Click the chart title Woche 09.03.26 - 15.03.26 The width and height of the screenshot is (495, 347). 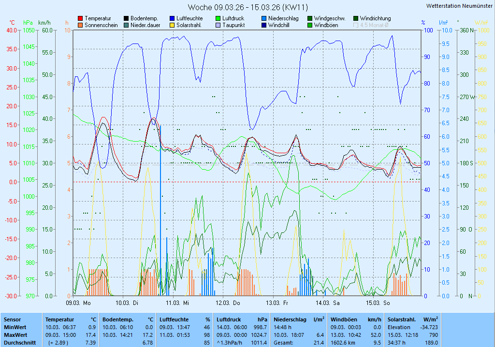click(247, 7)
